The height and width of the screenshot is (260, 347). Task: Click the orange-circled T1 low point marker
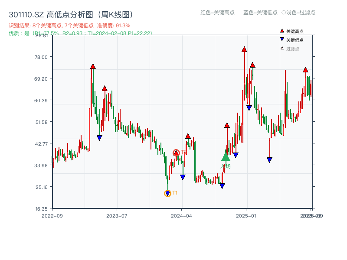[167, 192]
